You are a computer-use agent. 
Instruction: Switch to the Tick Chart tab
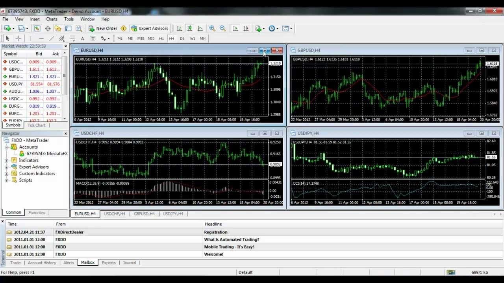[x=36, y=125]
